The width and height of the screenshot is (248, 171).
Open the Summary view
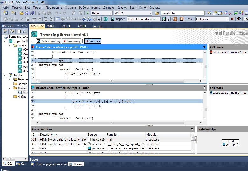pyautogui.click(x=72, y=41)
